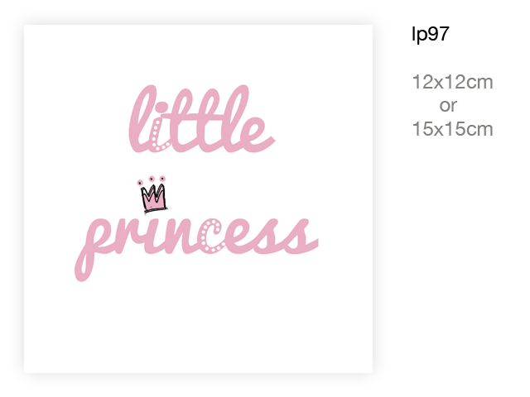Click the word or between sizes

(x=448, y=106)
